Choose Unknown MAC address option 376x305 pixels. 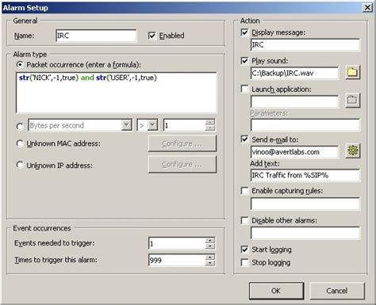pos(20,143)
